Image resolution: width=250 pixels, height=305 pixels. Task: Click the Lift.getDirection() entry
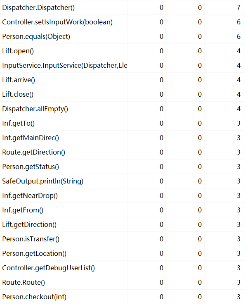(x=29, y=224)
